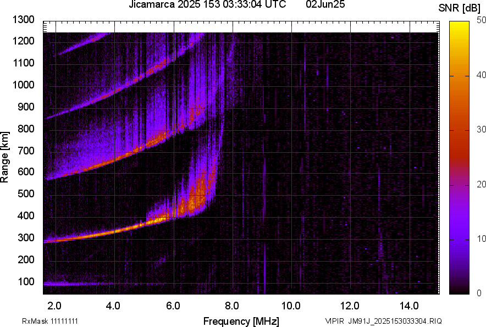486x327 pixels.
Task: Click the range tick label 900
Action: click(x=26, y=107)
